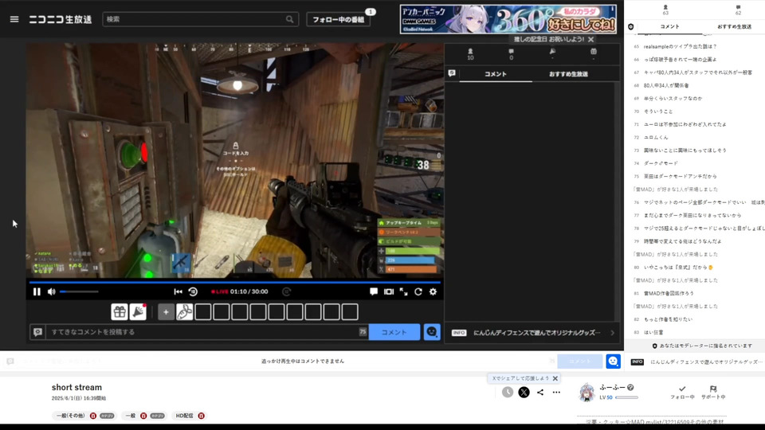765x430 pixels.
Task: Post with the blue コメント button
Action: 394,332
